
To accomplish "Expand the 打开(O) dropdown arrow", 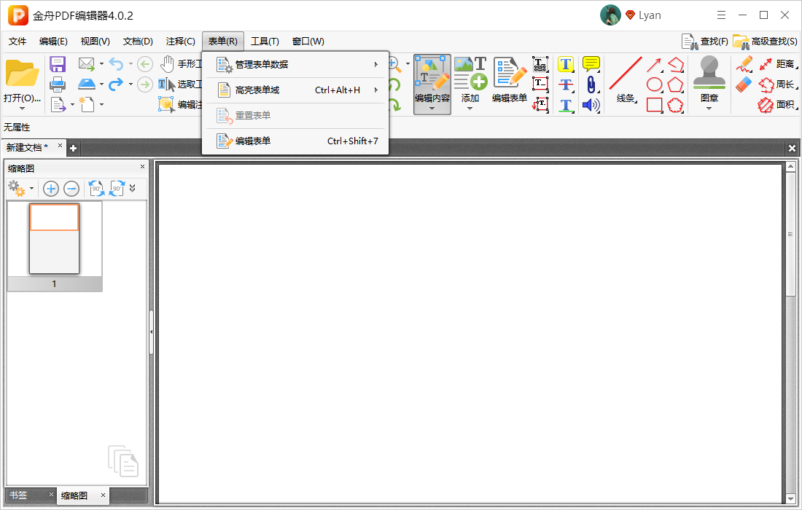I will coord(22,109).
